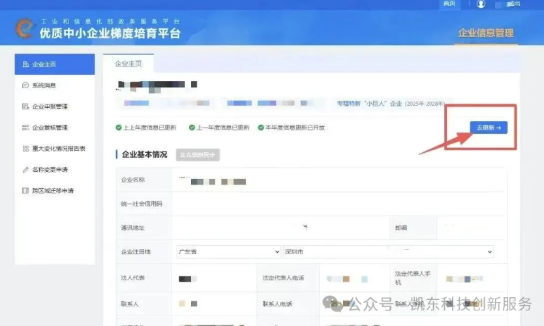This screenshot has width=544, height=326.
Task: Click the 企业申报管理 sidebar icon
Action: point(25,106)
